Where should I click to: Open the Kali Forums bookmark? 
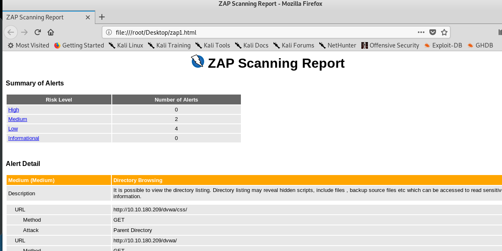[294, 45]
